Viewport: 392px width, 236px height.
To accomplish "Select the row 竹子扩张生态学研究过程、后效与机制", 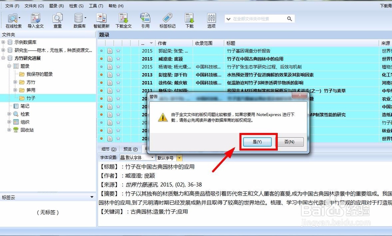I will [245, 67].
